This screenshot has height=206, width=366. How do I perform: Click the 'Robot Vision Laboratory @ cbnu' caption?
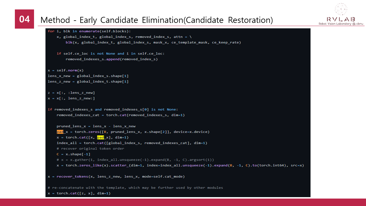(341, 24)
